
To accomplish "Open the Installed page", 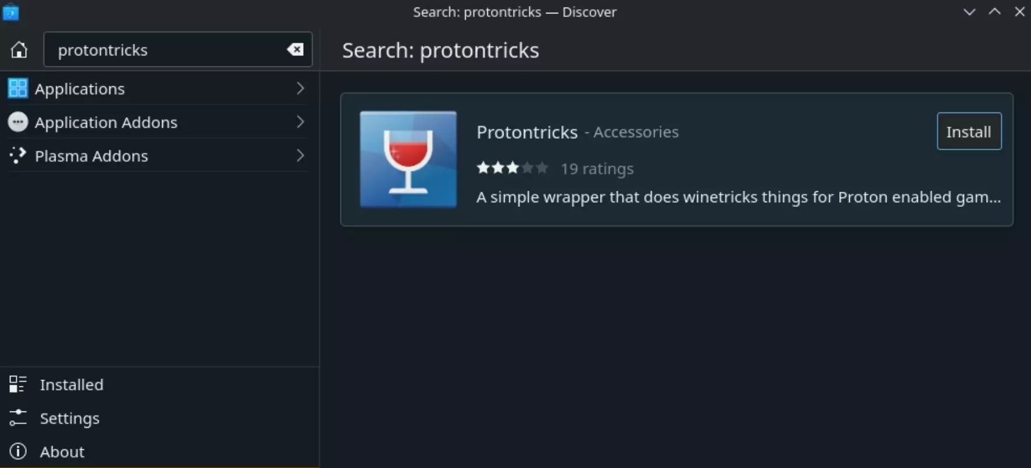I will click(x=72, y=385).
